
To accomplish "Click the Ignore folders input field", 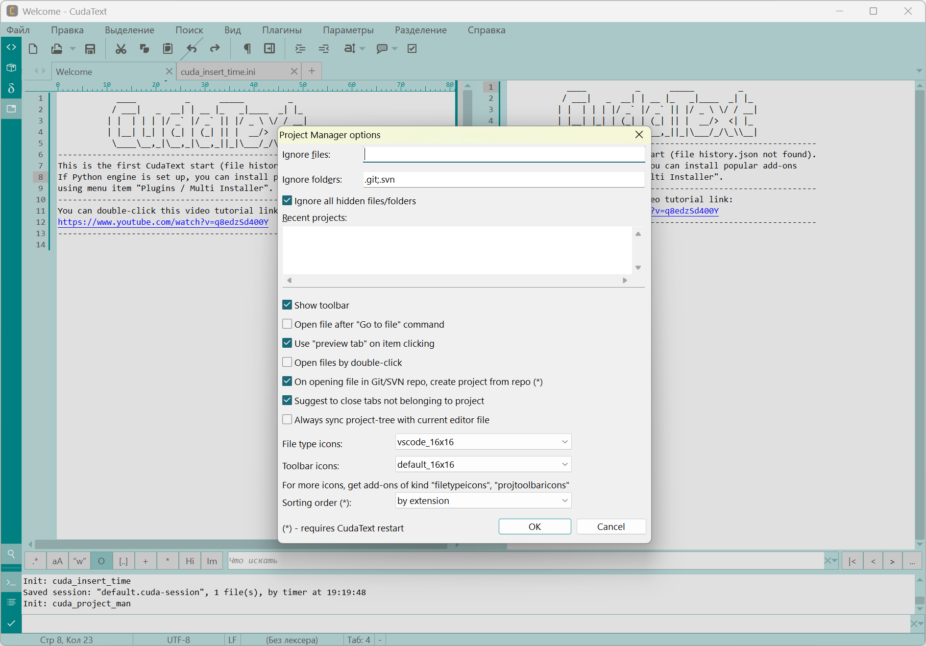I will [x=503, y=180].
